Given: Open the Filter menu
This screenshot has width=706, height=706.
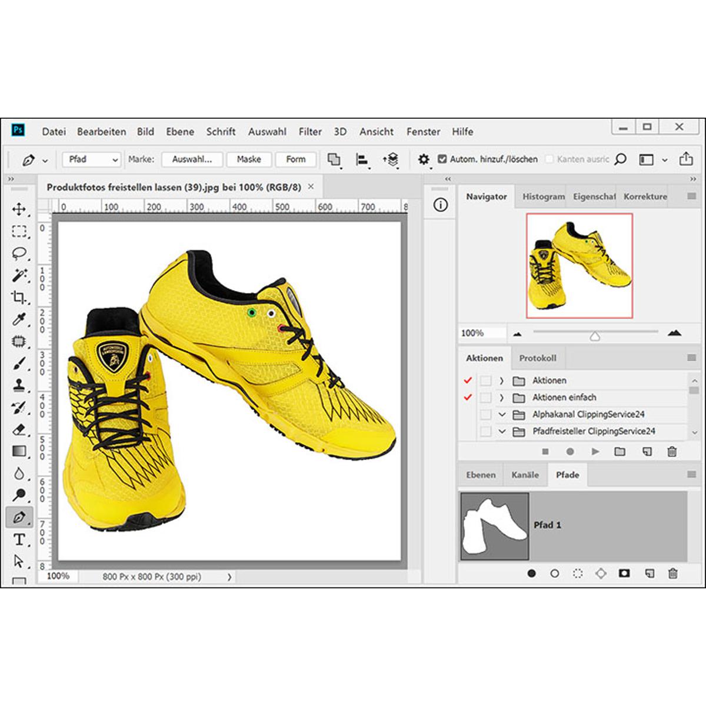Looking at the screenshot, I should click(310, 132).
